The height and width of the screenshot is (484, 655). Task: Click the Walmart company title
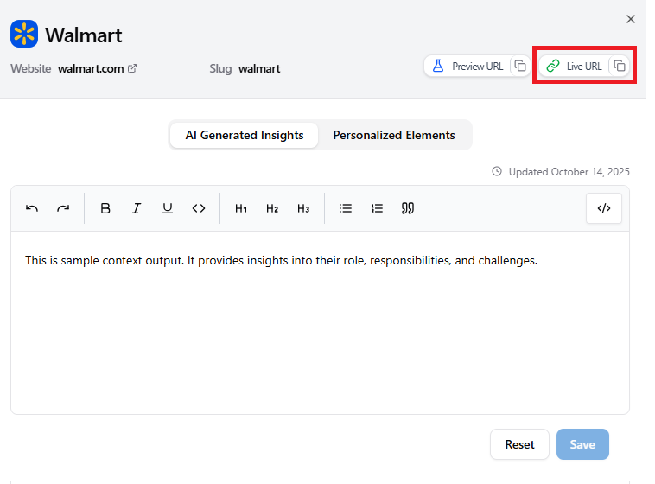[x=84, y=35]
